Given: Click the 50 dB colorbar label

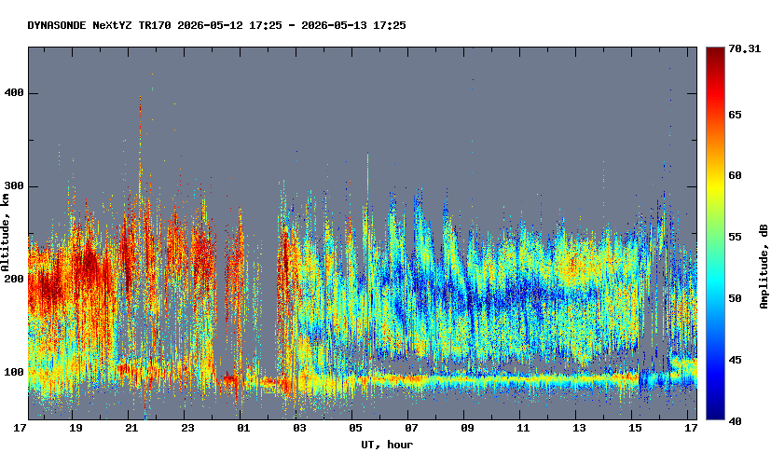Looking at the screenshot, I should [x=735, y=298].
